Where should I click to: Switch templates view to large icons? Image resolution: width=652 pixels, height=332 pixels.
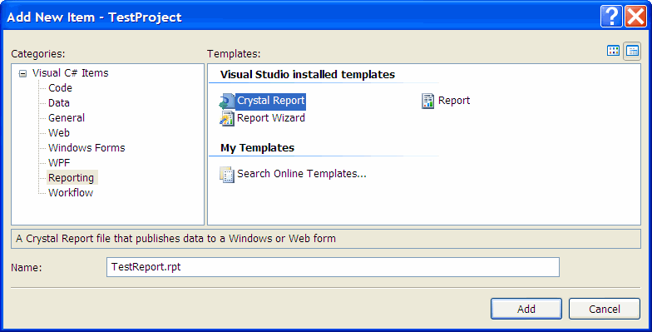click(x=614, y=51)
